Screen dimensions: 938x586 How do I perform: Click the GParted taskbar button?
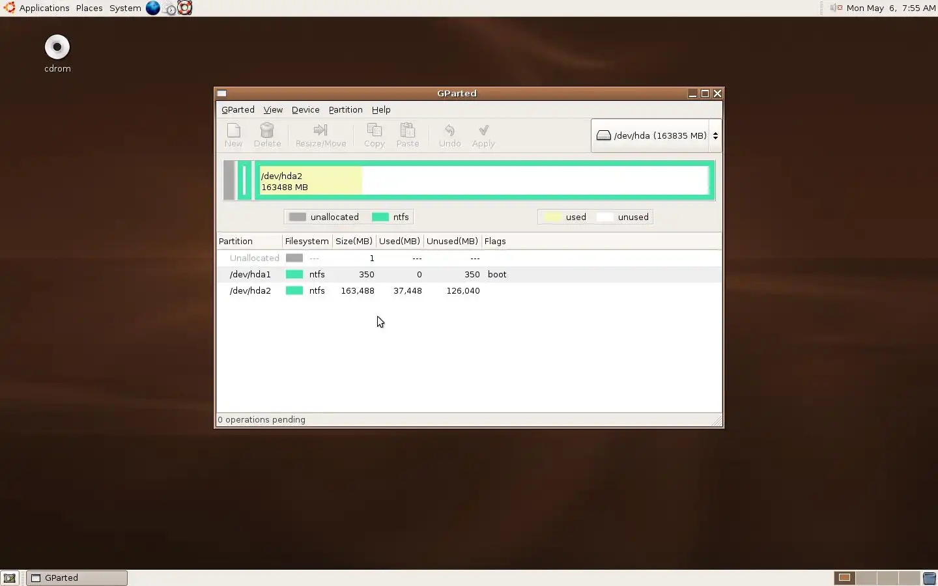[x=77, y=578]
